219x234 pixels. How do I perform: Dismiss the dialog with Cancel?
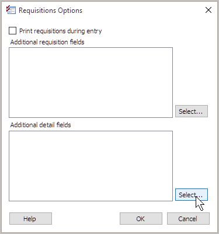188,219
